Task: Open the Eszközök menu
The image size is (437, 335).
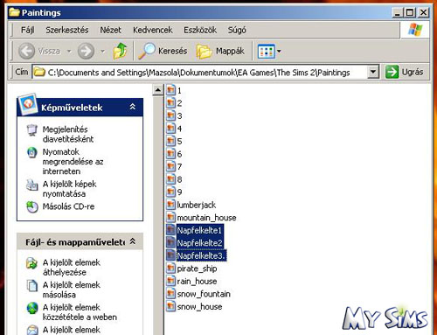Action: [x=200, y=30]
